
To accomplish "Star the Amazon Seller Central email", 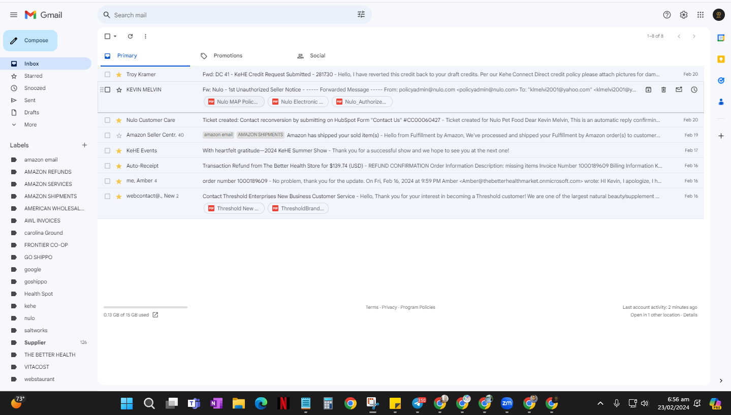I will [x=119, y=136].
